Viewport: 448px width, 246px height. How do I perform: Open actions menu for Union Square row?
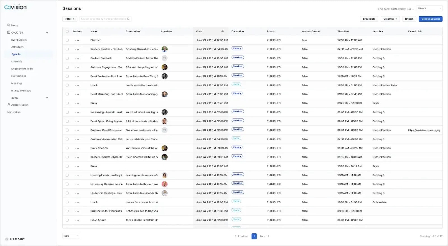(77, 220)
